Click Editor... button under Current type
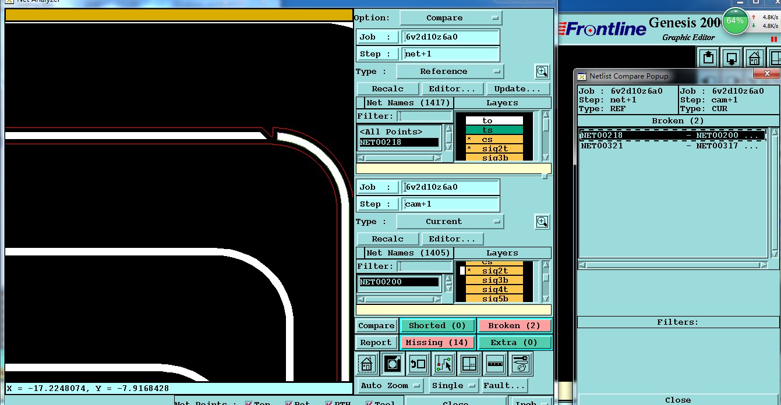Screen dimensions: 781x405 point(453,239)
